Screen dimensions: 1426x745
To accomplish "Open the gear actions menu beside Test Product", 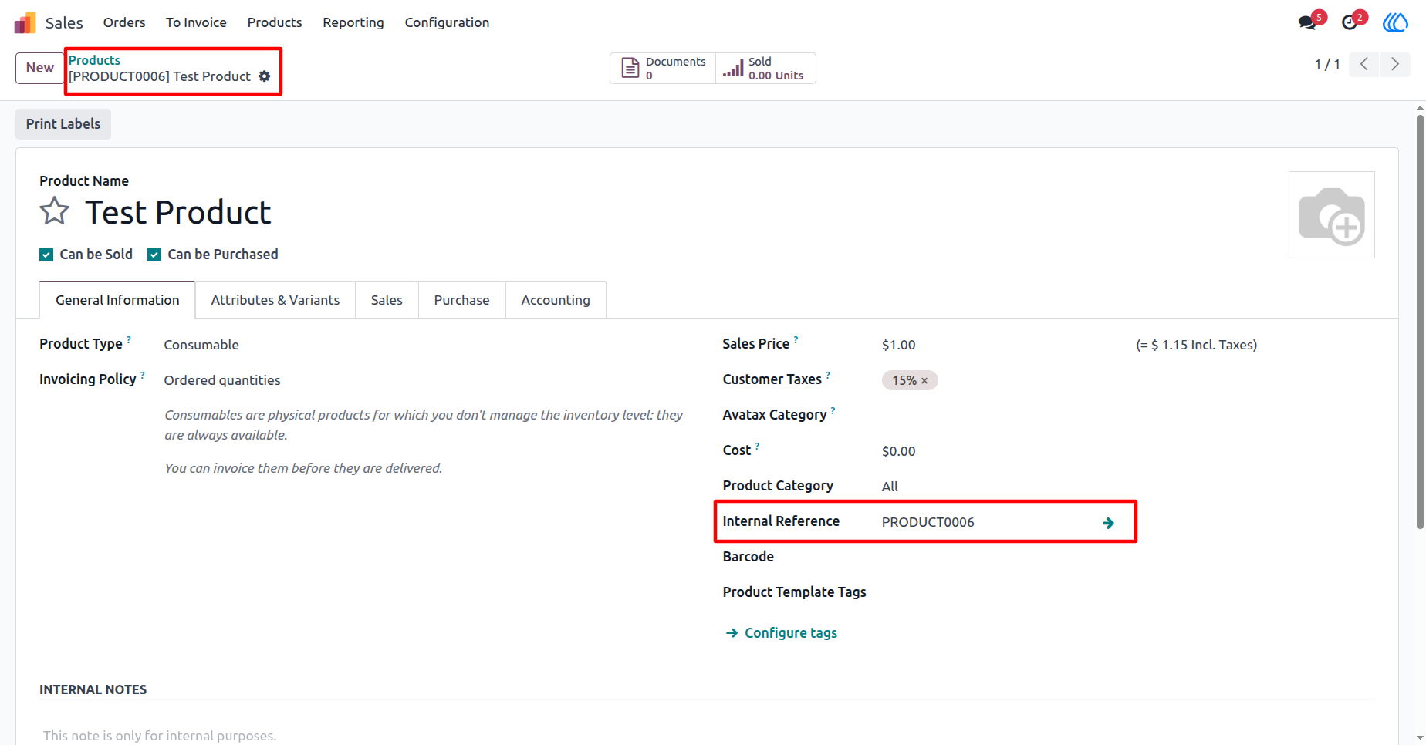I will click(265, 76).
